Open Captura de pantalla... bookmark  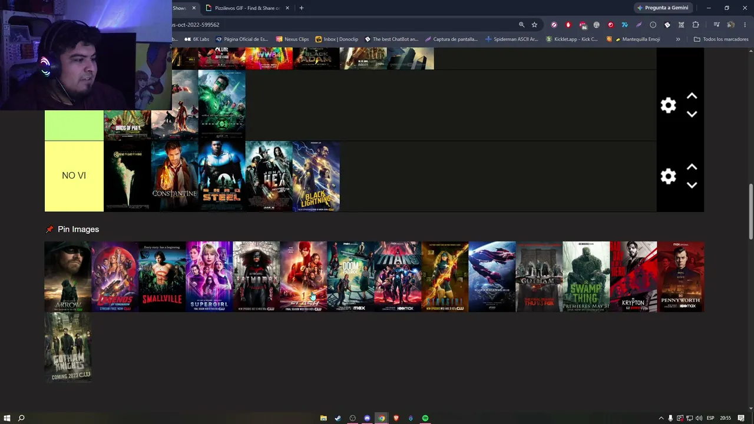[x=451, y=39]
